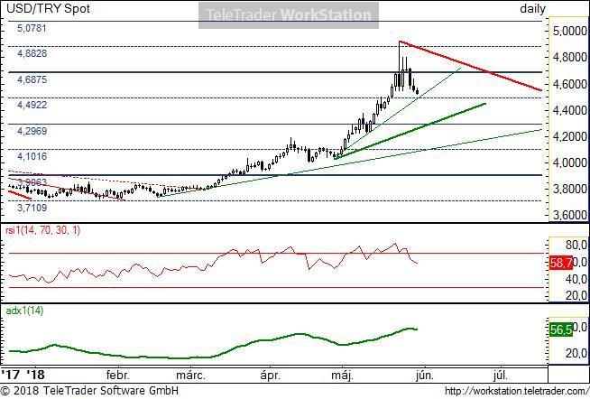Click the RSI 20,0 axis value

coord(576,295)
